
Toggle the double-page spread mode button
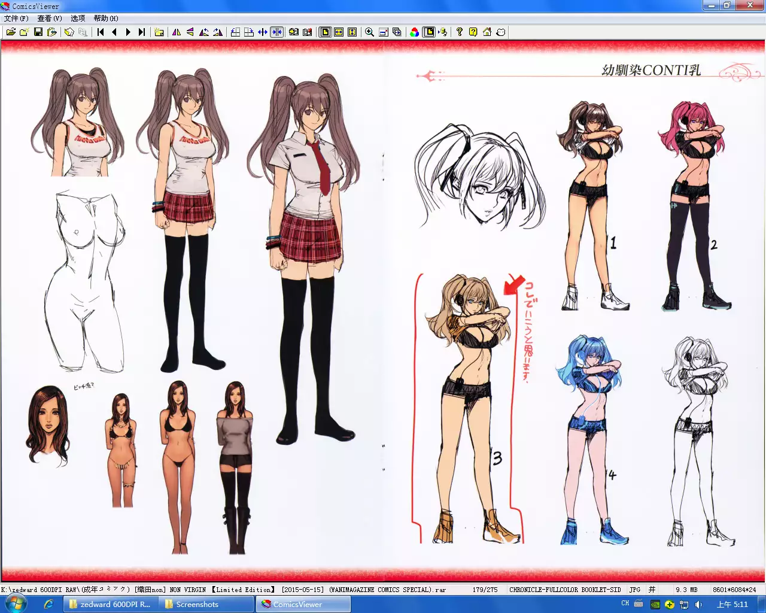click(276, 32)
